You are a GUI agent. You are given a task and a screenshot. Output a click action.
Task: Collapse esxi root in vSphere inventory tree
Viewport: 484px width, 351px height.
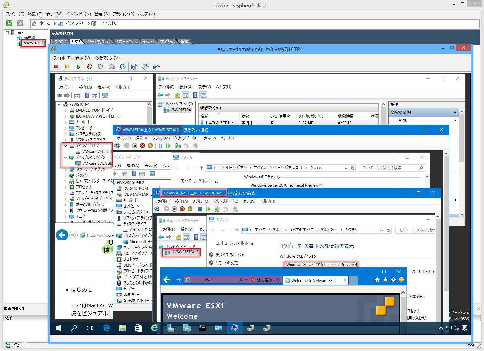pos(7,33)
